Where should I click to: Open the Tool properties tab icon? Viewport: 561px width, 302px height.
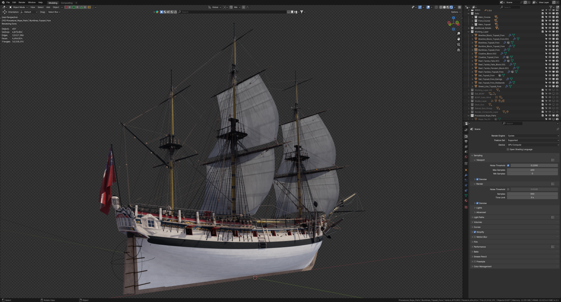click(466, 130)
